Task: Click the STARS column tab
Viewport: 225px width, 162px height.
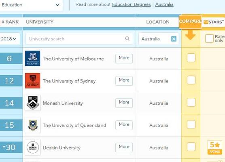Action: [x=214, y=22]
